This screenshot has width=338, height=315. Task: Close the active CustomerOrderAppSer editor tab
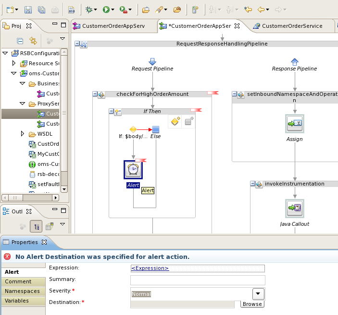[237, 26]
